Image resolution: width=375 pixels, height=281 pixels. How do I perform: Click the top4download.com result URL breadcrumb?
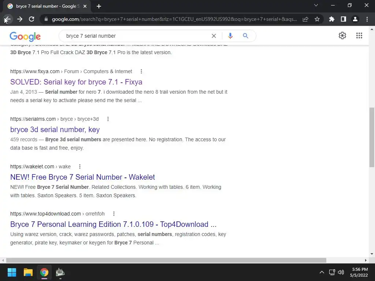[x=57, y=214]
